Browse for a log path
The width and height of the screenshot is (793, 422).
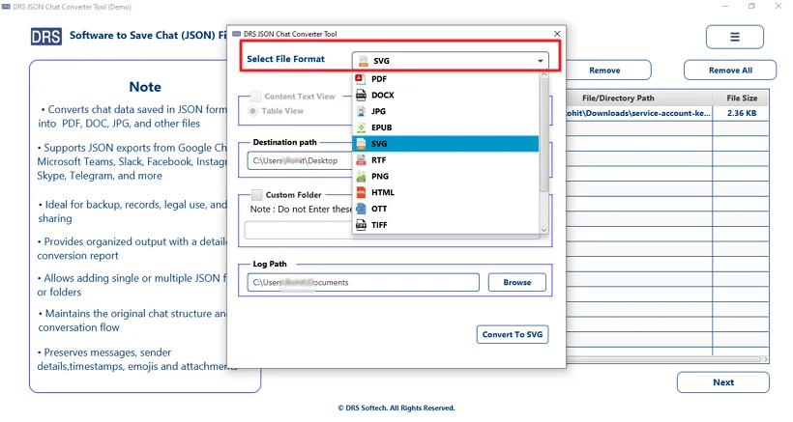point(516,282)
